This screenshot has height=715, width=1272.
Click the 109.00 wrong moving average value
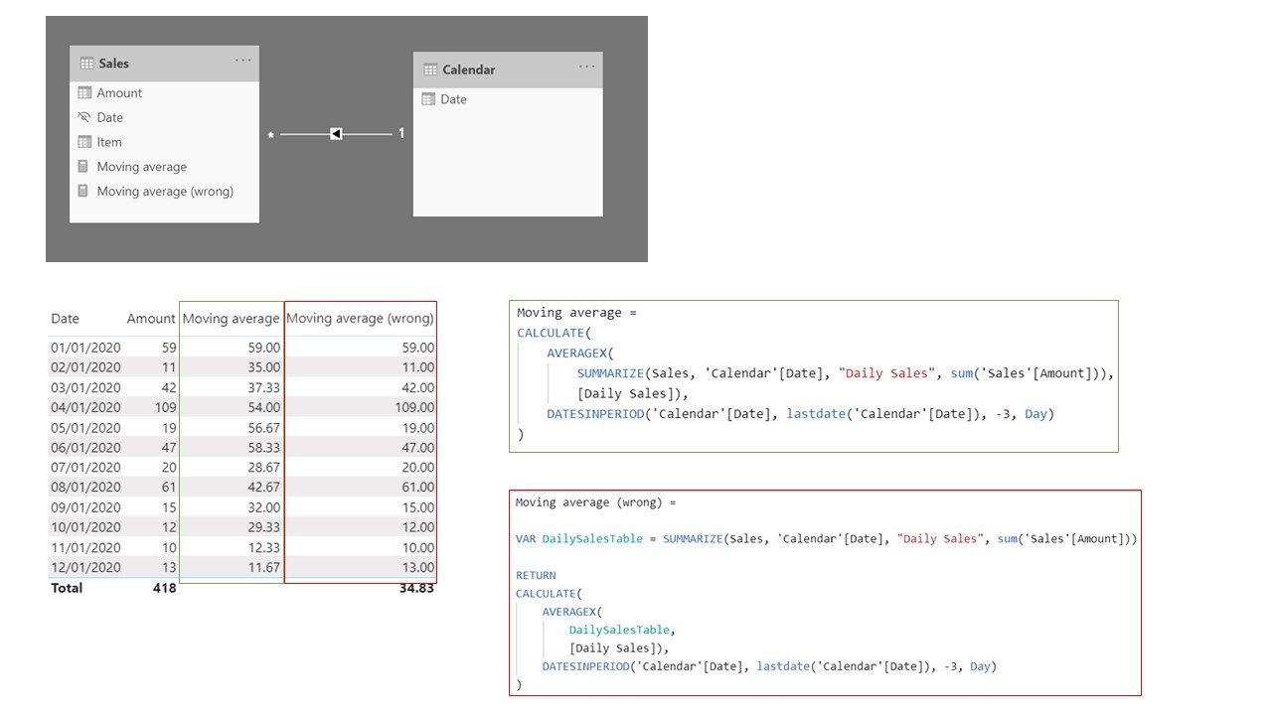tap(414, 407)
